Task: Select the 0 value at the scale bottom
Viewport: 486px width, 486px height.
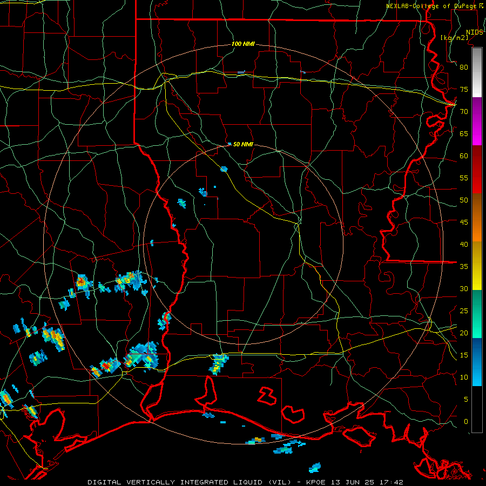Action: click(466, 422)
